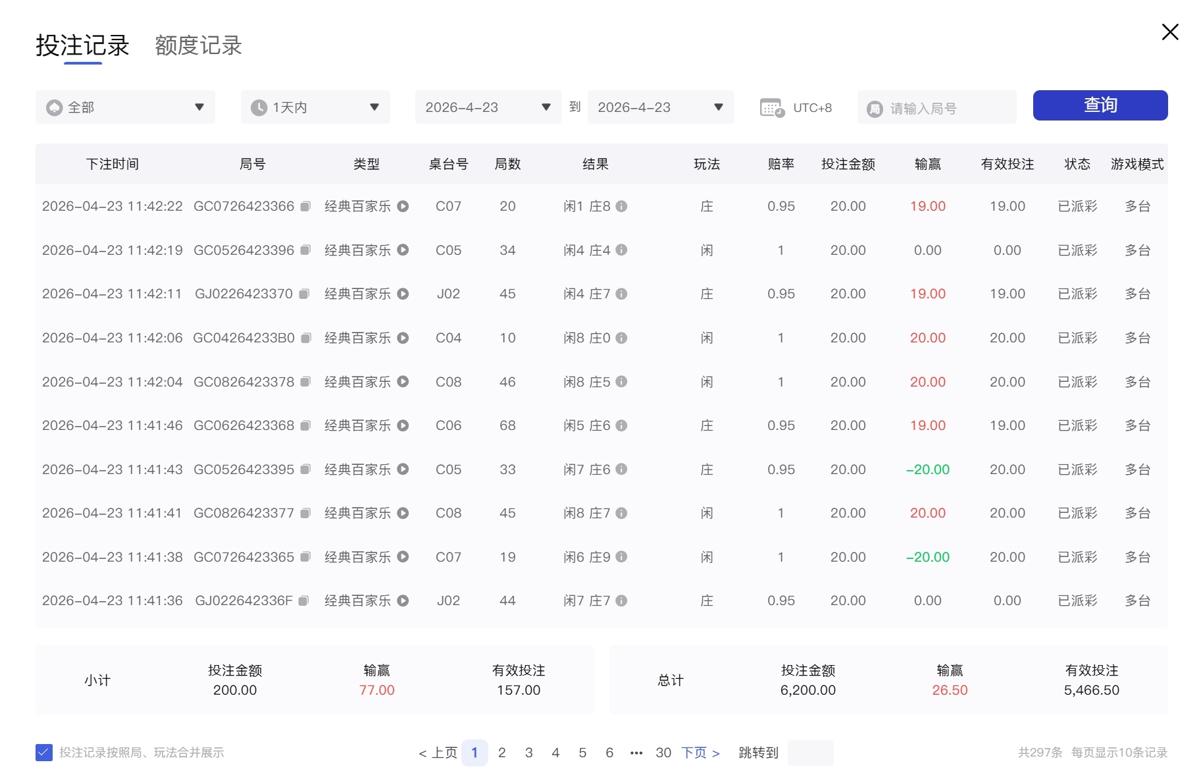Viewport: 1201px width, 775px height.
Task: Show result details for 闲5 庄6
Action: [x=621, y=425]
